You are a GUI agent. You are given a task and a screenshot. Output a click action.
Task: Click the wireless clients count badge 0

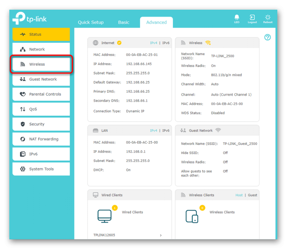point(202,208)
